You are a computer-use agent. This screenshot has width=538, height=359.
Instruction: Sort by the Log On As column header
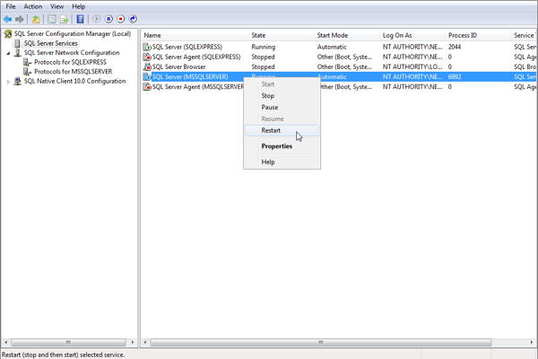pyautogui.click(x=412, y=35)
